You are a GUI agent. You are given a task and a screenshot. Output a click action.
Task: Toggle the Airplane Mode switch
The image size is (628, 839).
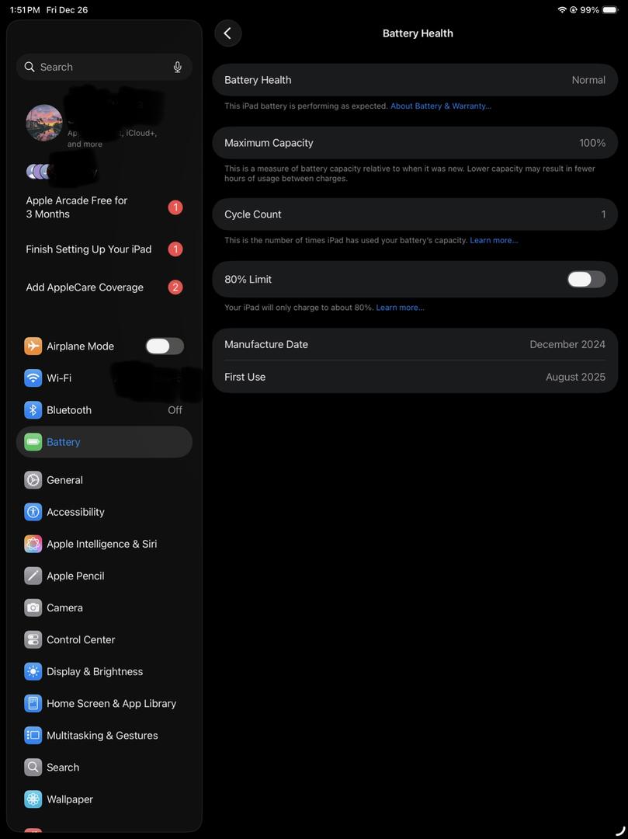(165, 346)
